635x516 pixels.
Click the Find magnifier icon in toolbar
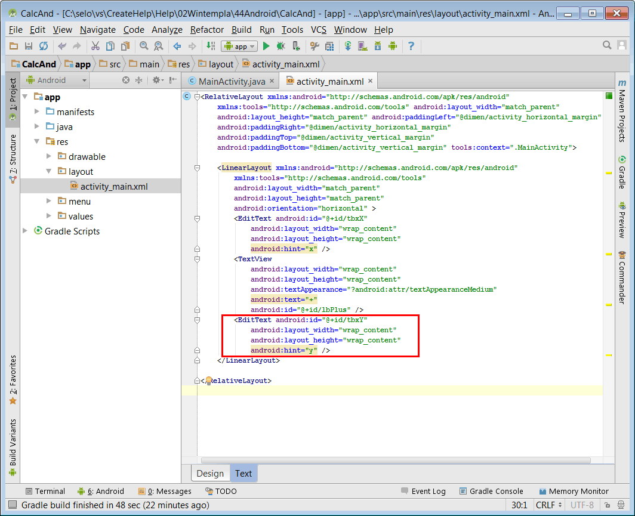click(x=144, y=46)
